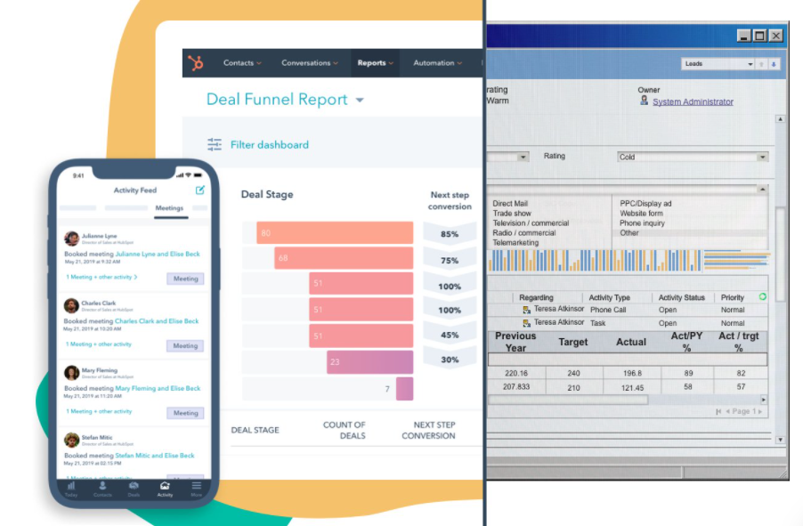Expand Julianne Lyne's '1 Meeting + other activity'
The height and width of the screenshot is (526, 803).
click(x=101, y=277)
